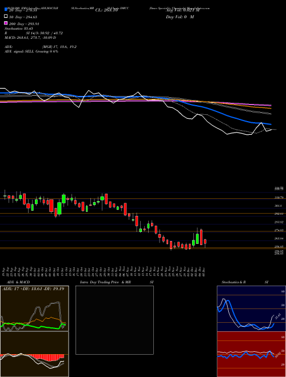Screen dimensions: 286x377
Task: Click the 292.91 price axis label
Action: [279, 214]
